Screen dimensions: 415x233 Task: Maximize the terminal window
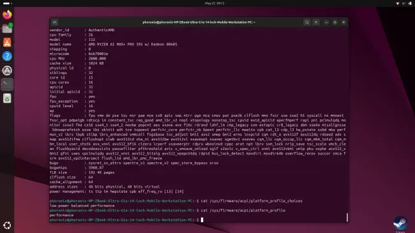coord(335,22)
